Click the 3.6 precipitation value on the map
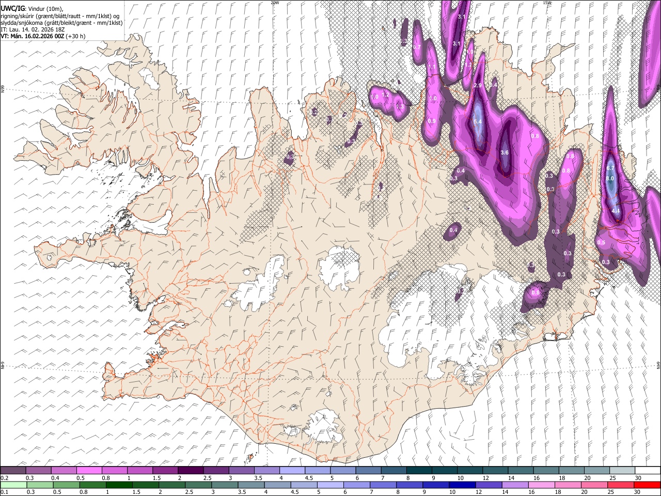The height and width of the screenshot is (496, 661). (505, 152)
